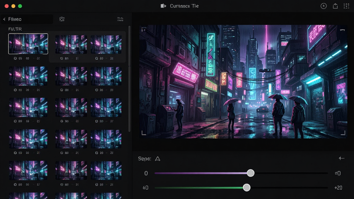Click the bottom-right crop corner on preview
354x199 pixels.
click(343, 133)
